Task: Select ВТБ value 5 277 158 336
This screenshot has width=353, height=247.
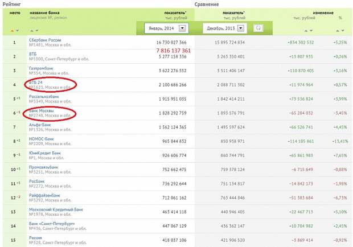Action: coord(173,56)
